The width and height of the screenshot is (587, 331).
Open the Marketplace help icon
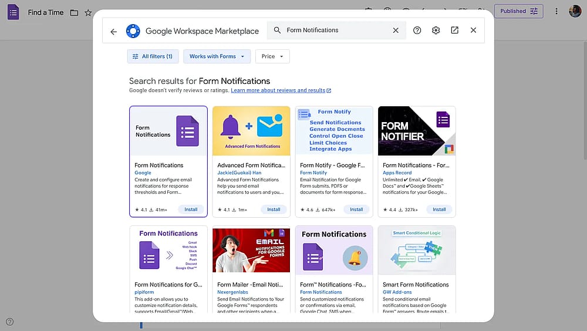(417, 31)
